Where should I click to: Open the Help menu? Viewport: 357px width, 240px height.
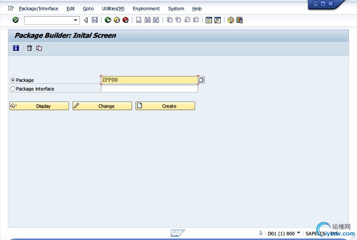197,9
